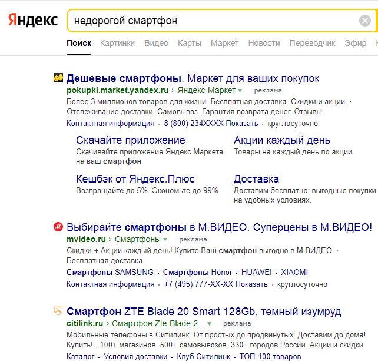Open the Переводчик tab
The image size is (378, 361).
coord(312,43)
